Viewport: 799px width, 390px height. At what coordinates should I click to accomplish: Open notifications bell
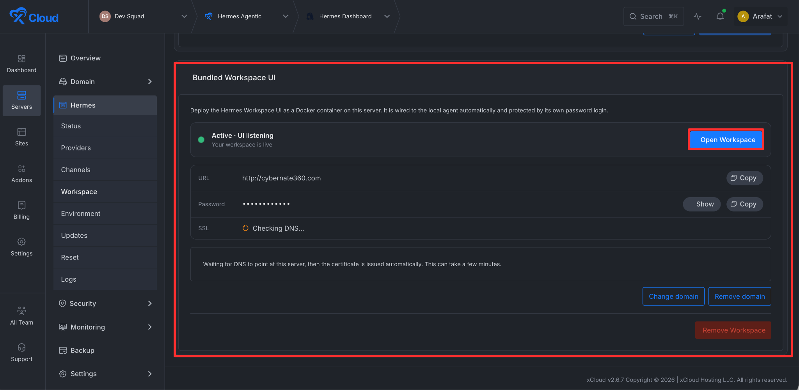[720, 16]
